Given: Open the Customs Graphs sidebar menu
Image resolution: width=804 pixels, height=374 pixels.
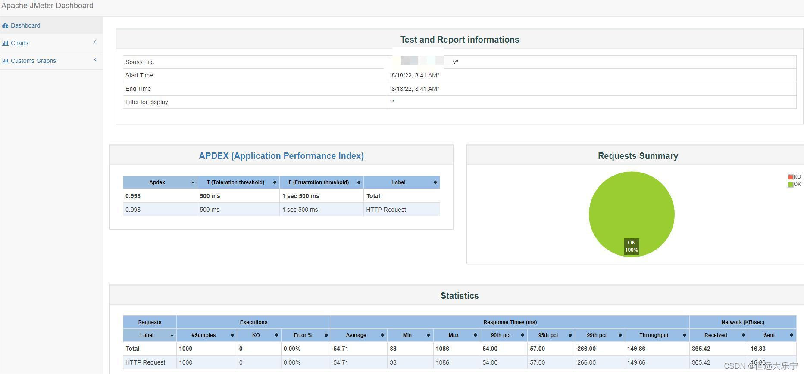Looking at the screenshot, I should coord(51,61).
